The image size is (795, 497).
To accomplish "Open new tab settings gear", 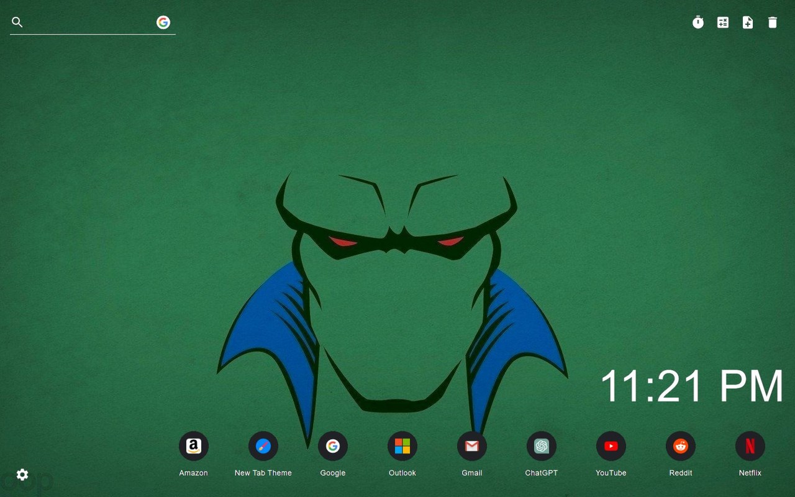I will [22, 475].
